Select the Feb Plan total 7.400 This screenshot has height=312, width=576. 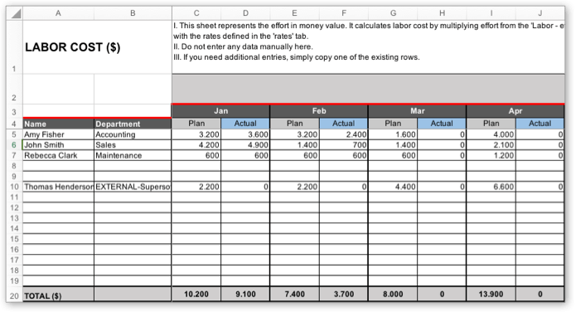coord(294,294)
